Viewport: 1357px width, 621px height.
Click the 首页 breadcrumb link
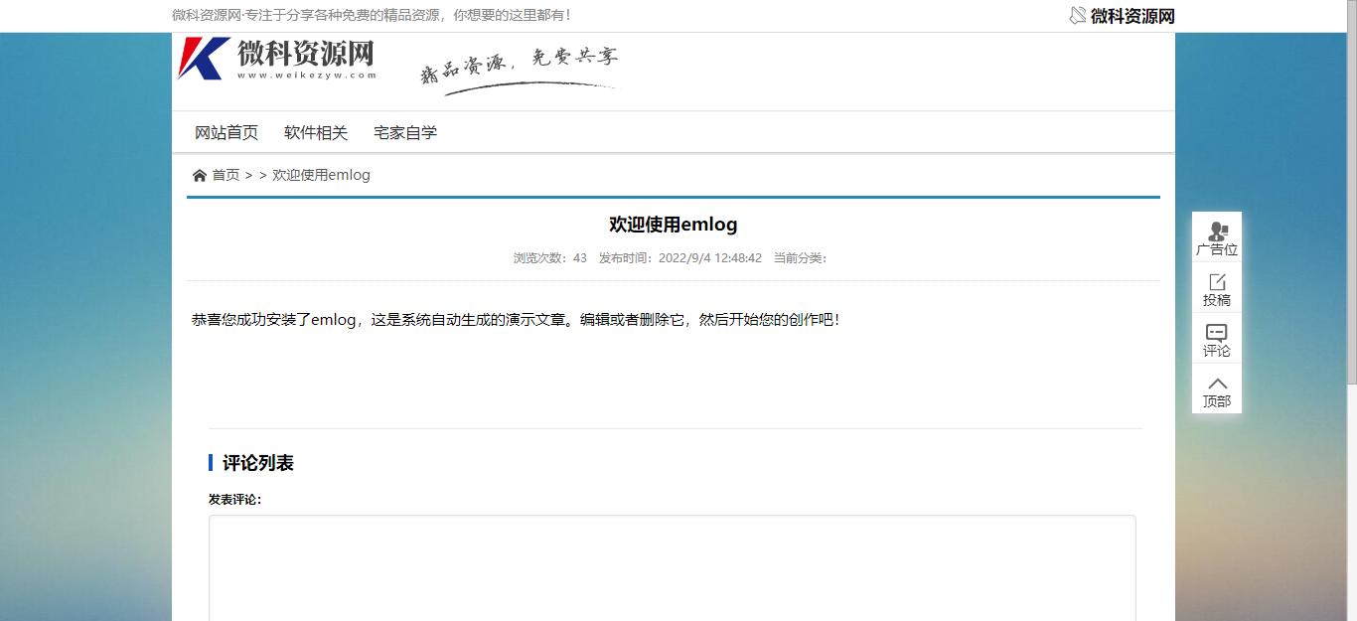226,174
